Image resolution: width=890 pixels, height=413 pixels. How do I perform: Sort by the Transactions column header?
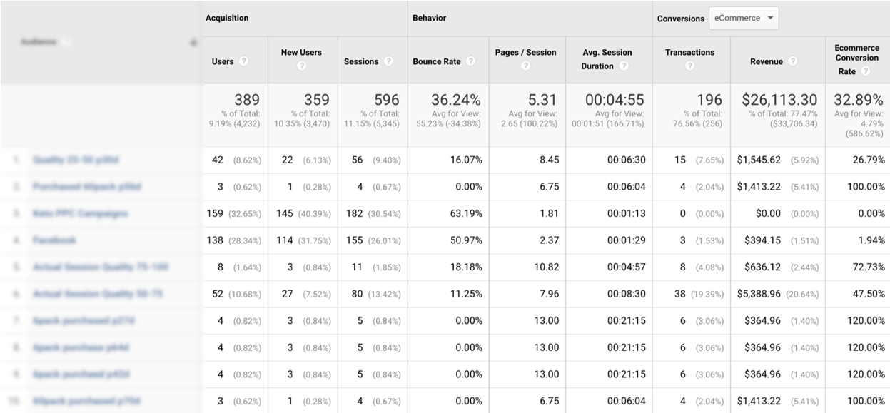689,53
